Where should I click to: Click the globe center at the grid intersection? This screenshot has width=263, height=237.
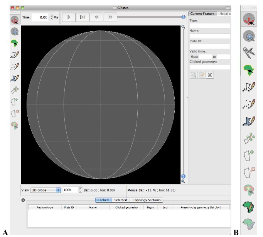[x=101, y=105]
